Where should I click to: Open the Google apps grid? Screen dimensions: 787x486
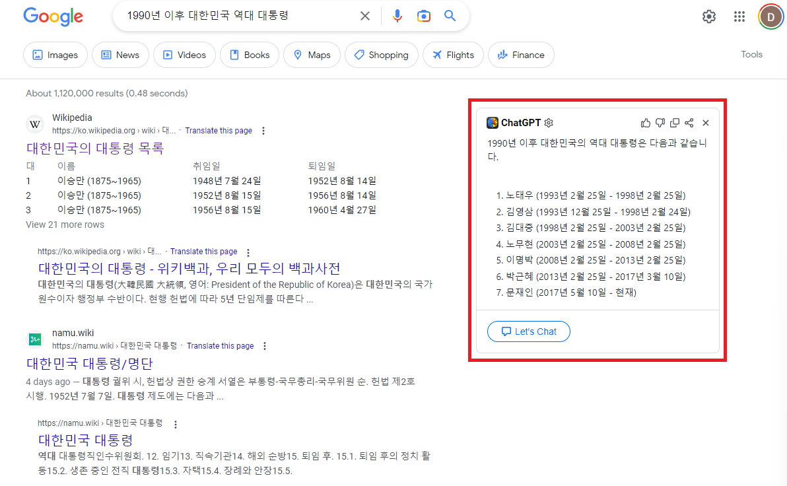click(x=739, y=17)
